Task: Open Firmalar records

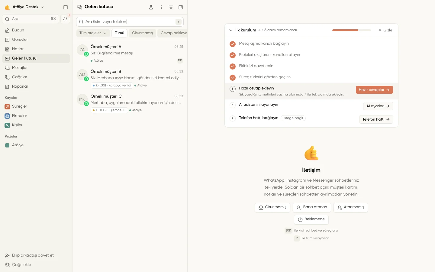Action: [x=36, y=116]
